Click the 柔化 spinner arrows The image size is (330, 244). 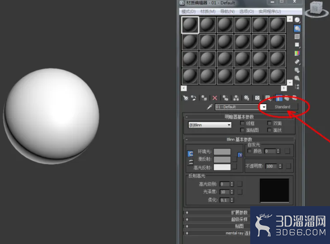coord(232,200)
